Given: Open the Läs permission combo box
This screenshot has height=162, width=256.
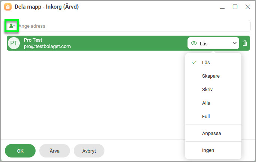Looking at the screenshot, I should [x=213, y=43].
